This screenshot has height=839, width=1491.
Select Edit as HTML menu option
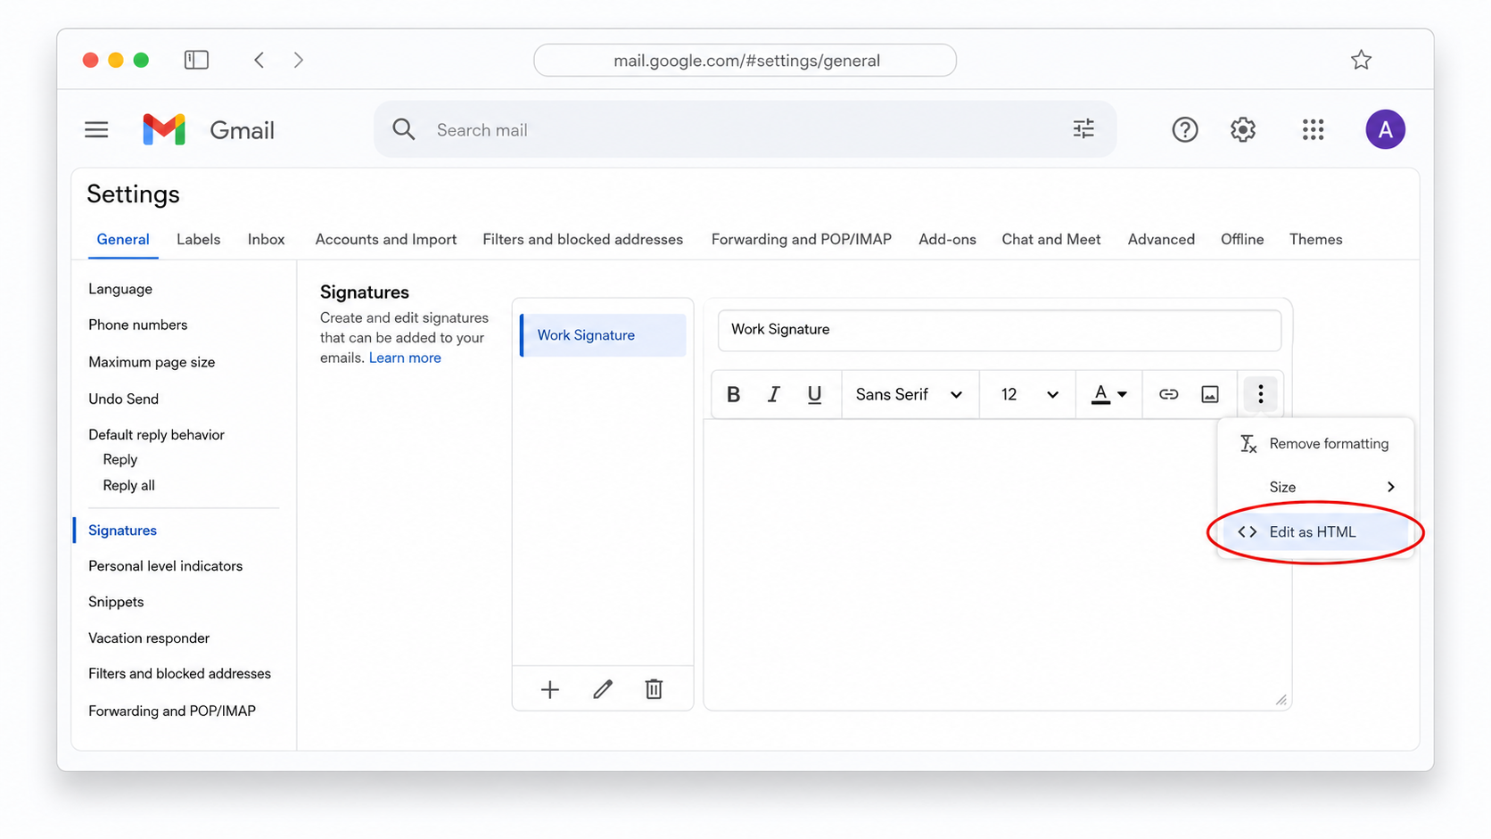(x=1316, y=532)
